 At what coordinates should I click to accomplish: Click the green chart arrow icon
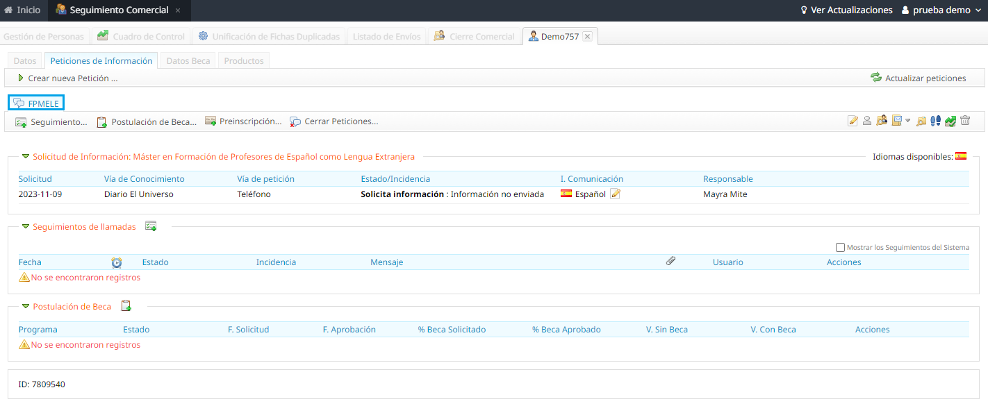(x=950, y=121)
